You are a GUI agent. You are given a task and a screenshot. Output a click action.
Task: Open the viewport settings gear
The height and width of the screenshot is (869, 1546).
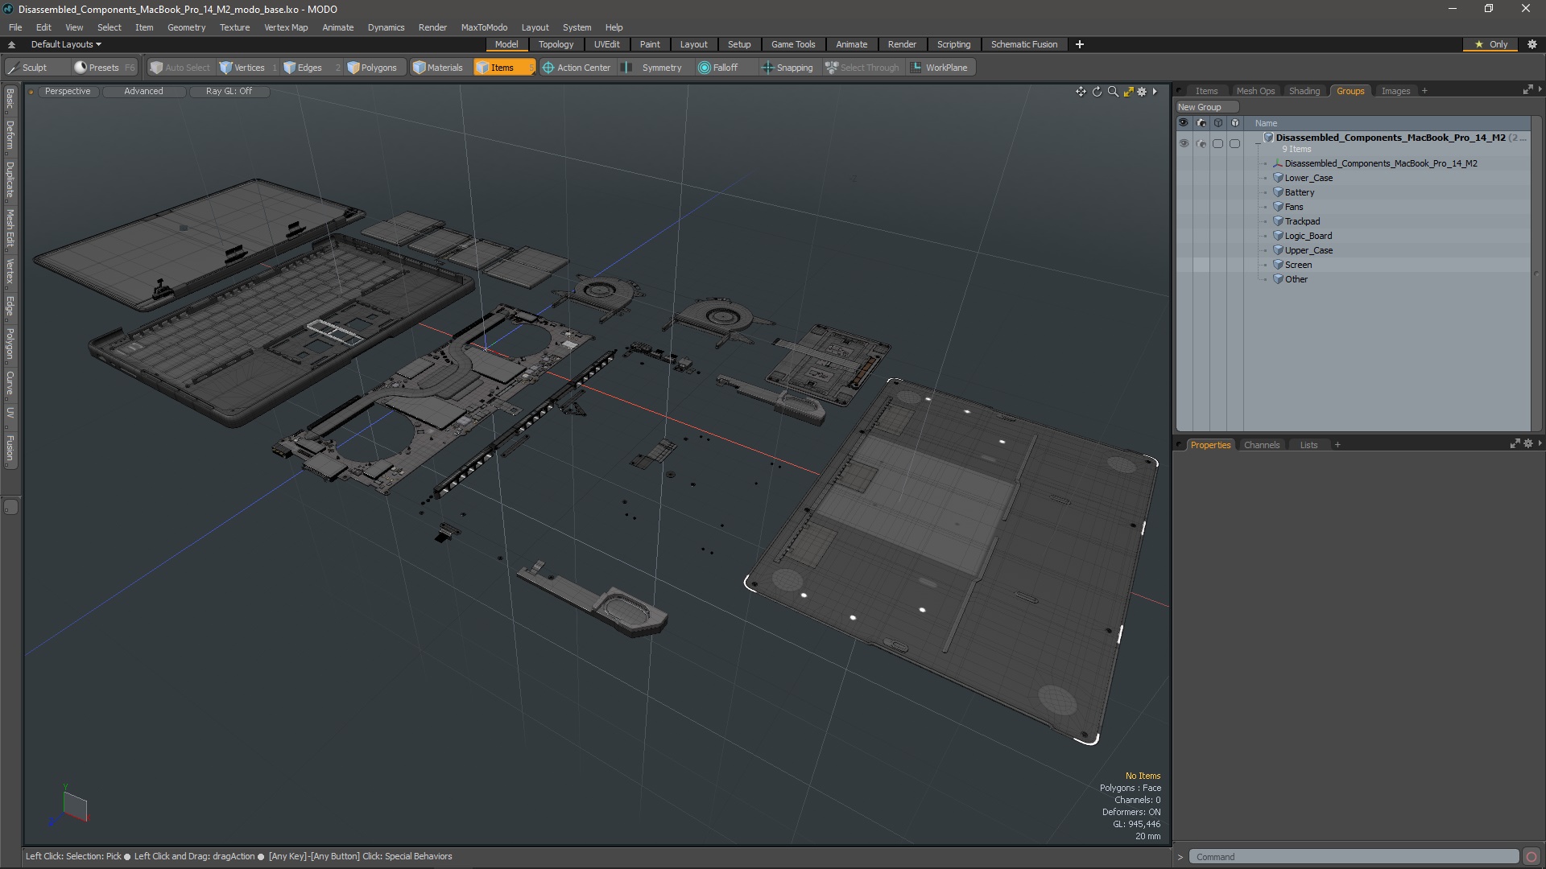[1142, 92]
